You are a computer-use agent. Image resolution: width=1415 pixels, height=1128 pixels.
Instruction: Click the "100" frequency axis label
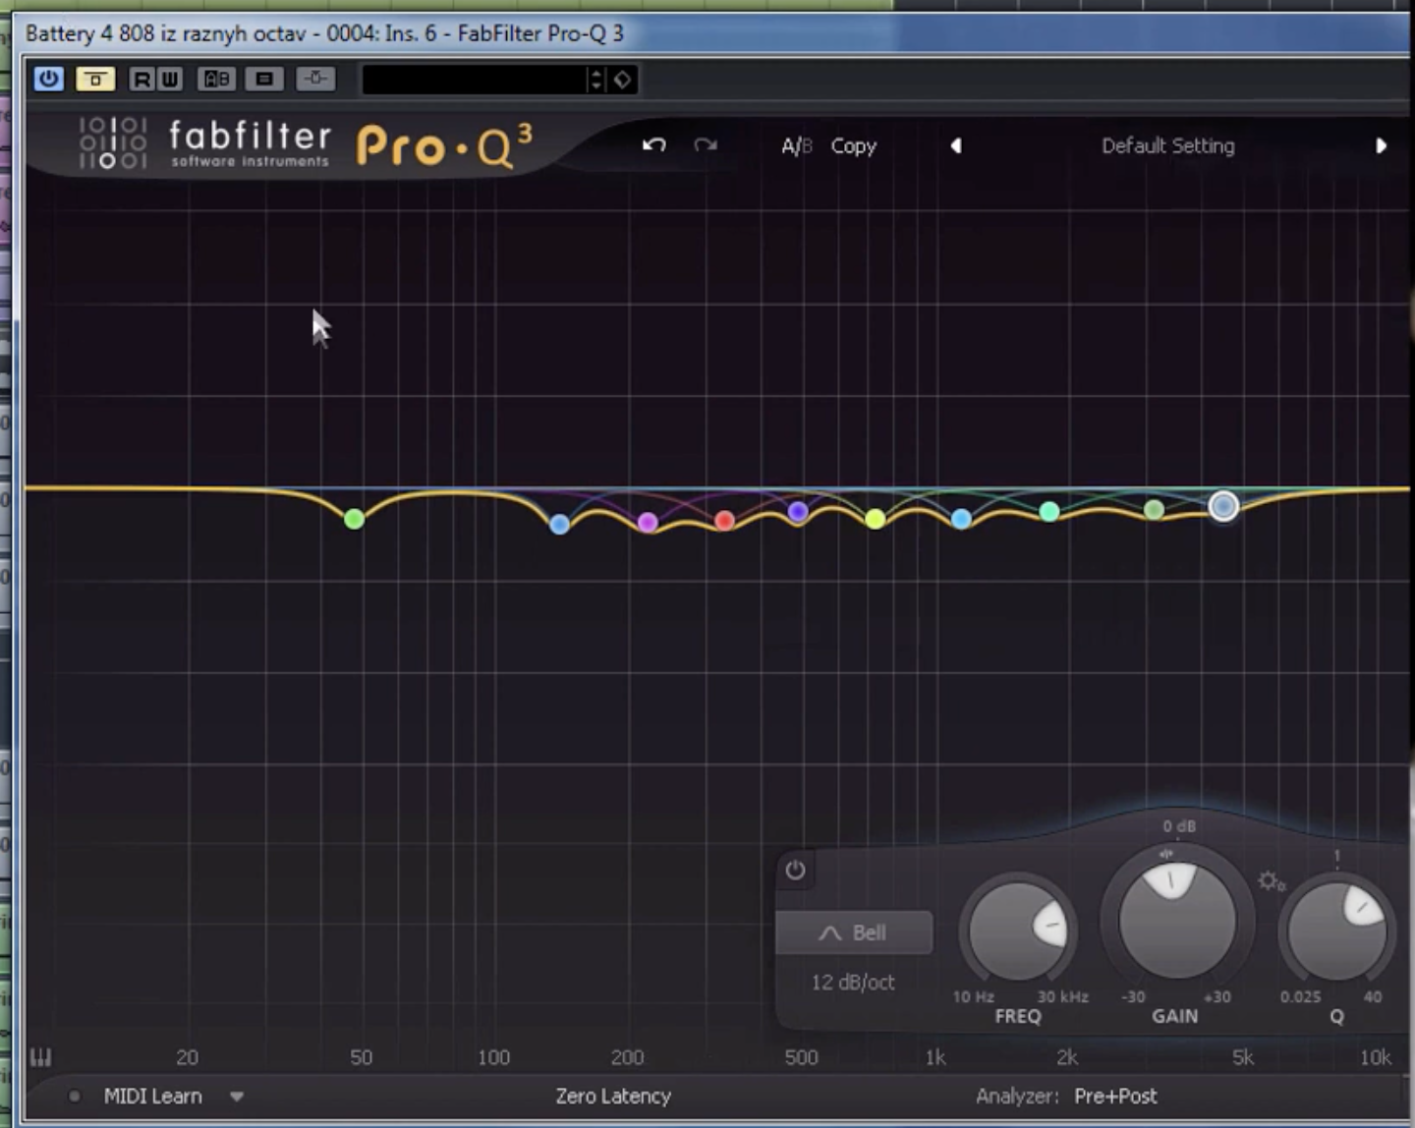point(493,1057)
